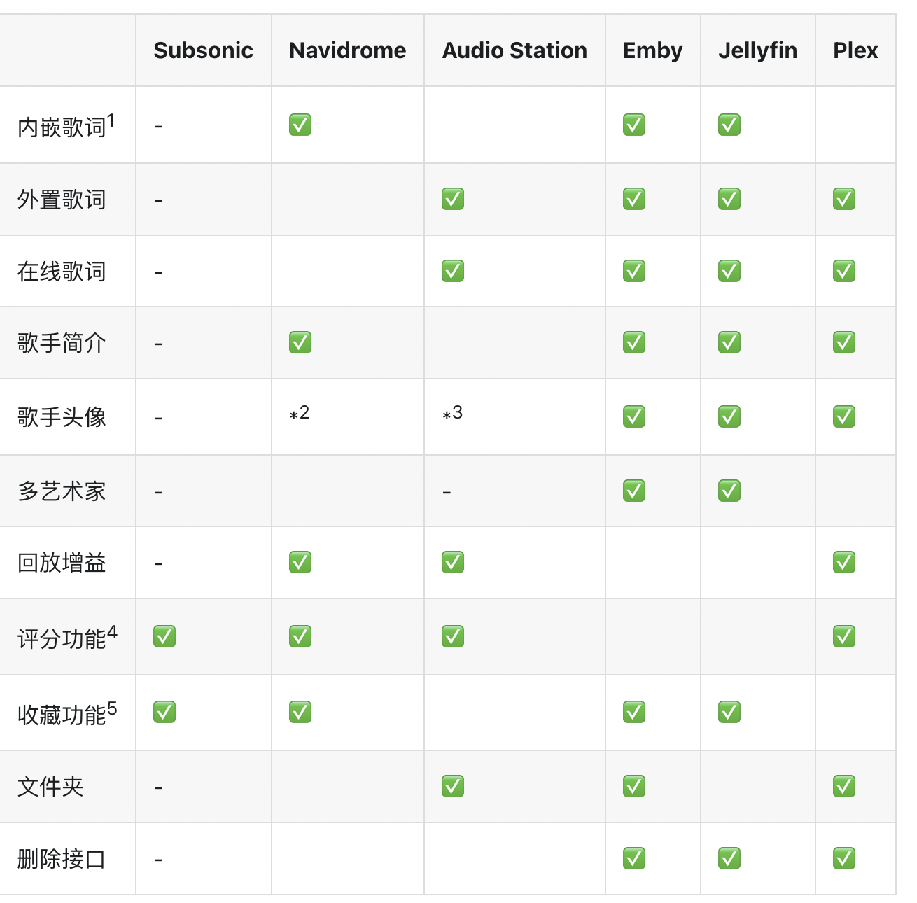The width and height of the screenshot is (917, 903).
Task: Click the Jellyfin column header
Action: 758,50
